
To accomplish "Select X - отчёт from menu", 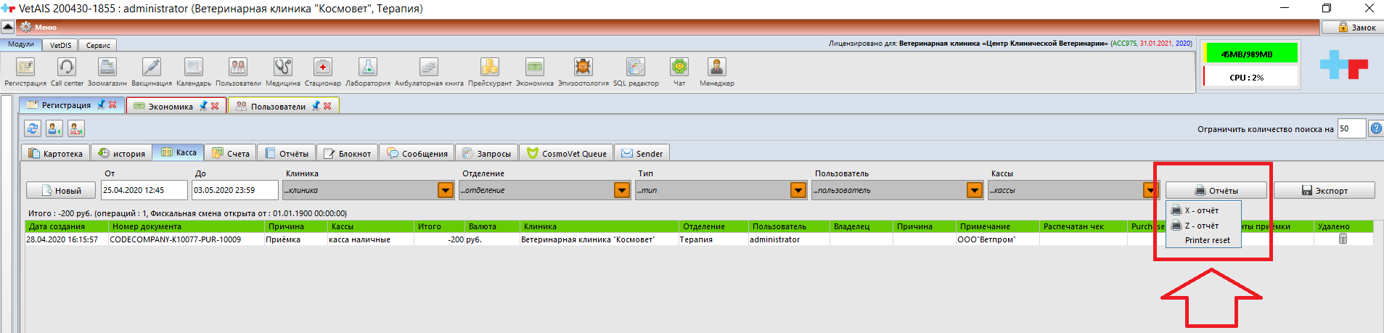I will pyautogui.click(x=1202, y=210).
